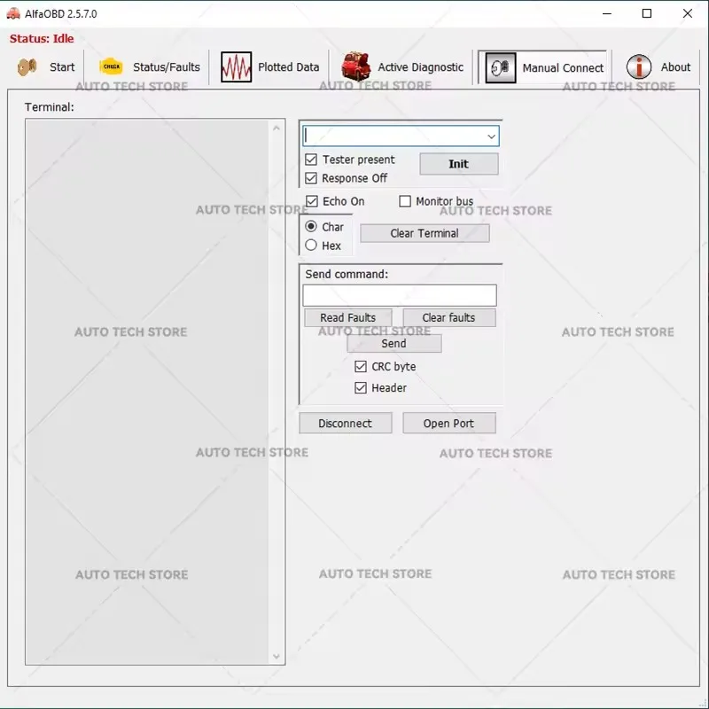The height and width of the screenshot is (709, 709).
Task: Click the Disconnect button
Action: point(345,424)
